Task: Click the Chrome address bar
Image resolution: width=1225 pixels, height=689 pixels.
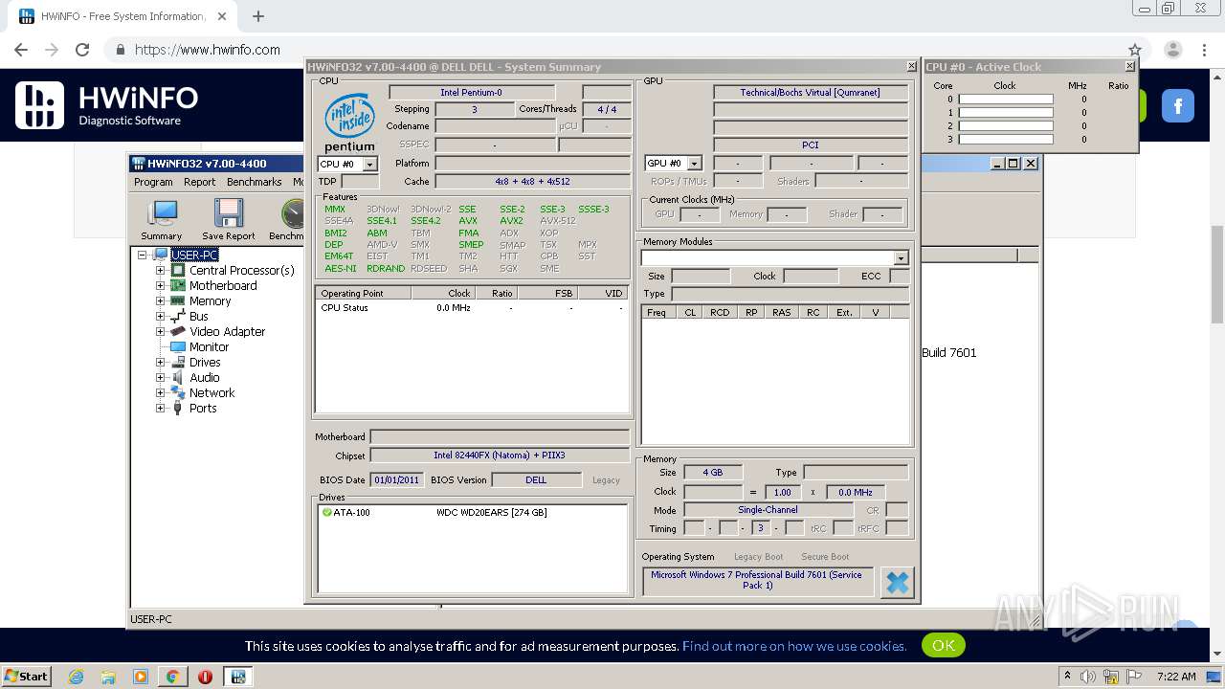Action: tap(612, 50)
